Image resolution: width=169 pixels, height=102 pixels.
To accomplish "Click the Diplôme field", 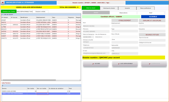I will coord(152,26).
